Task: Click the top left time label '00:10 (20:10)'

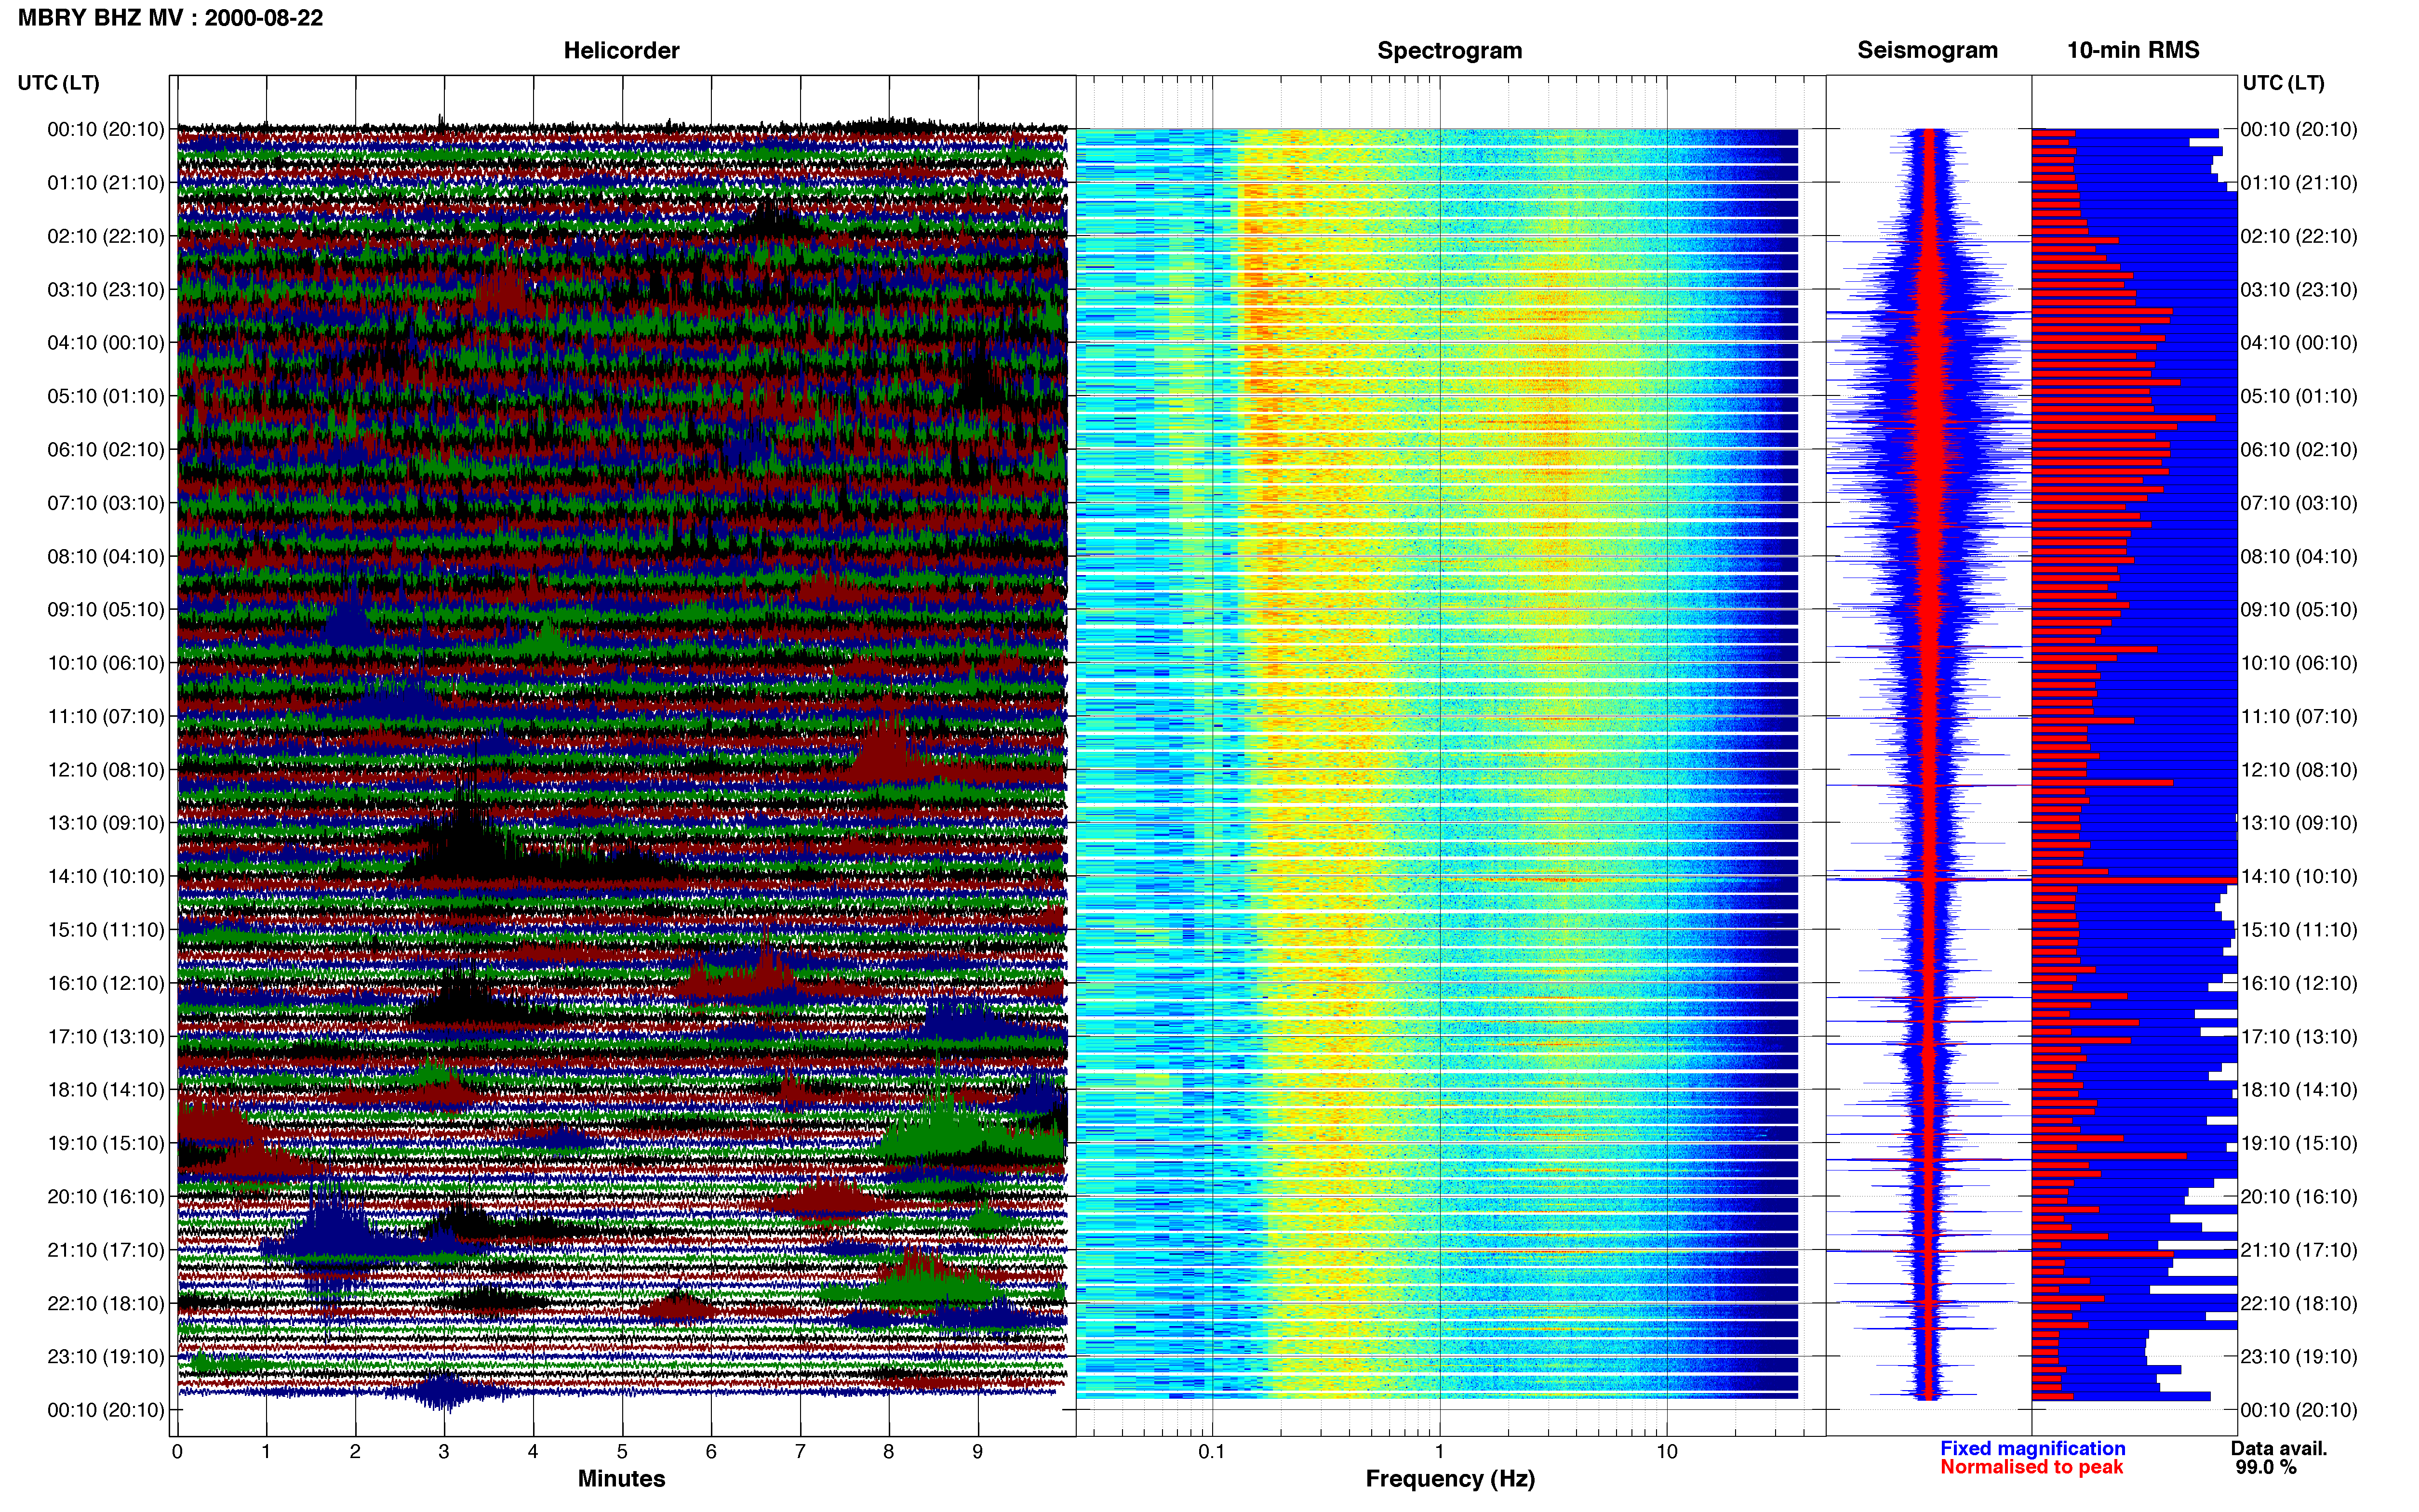Action: [x=106, y=129]
